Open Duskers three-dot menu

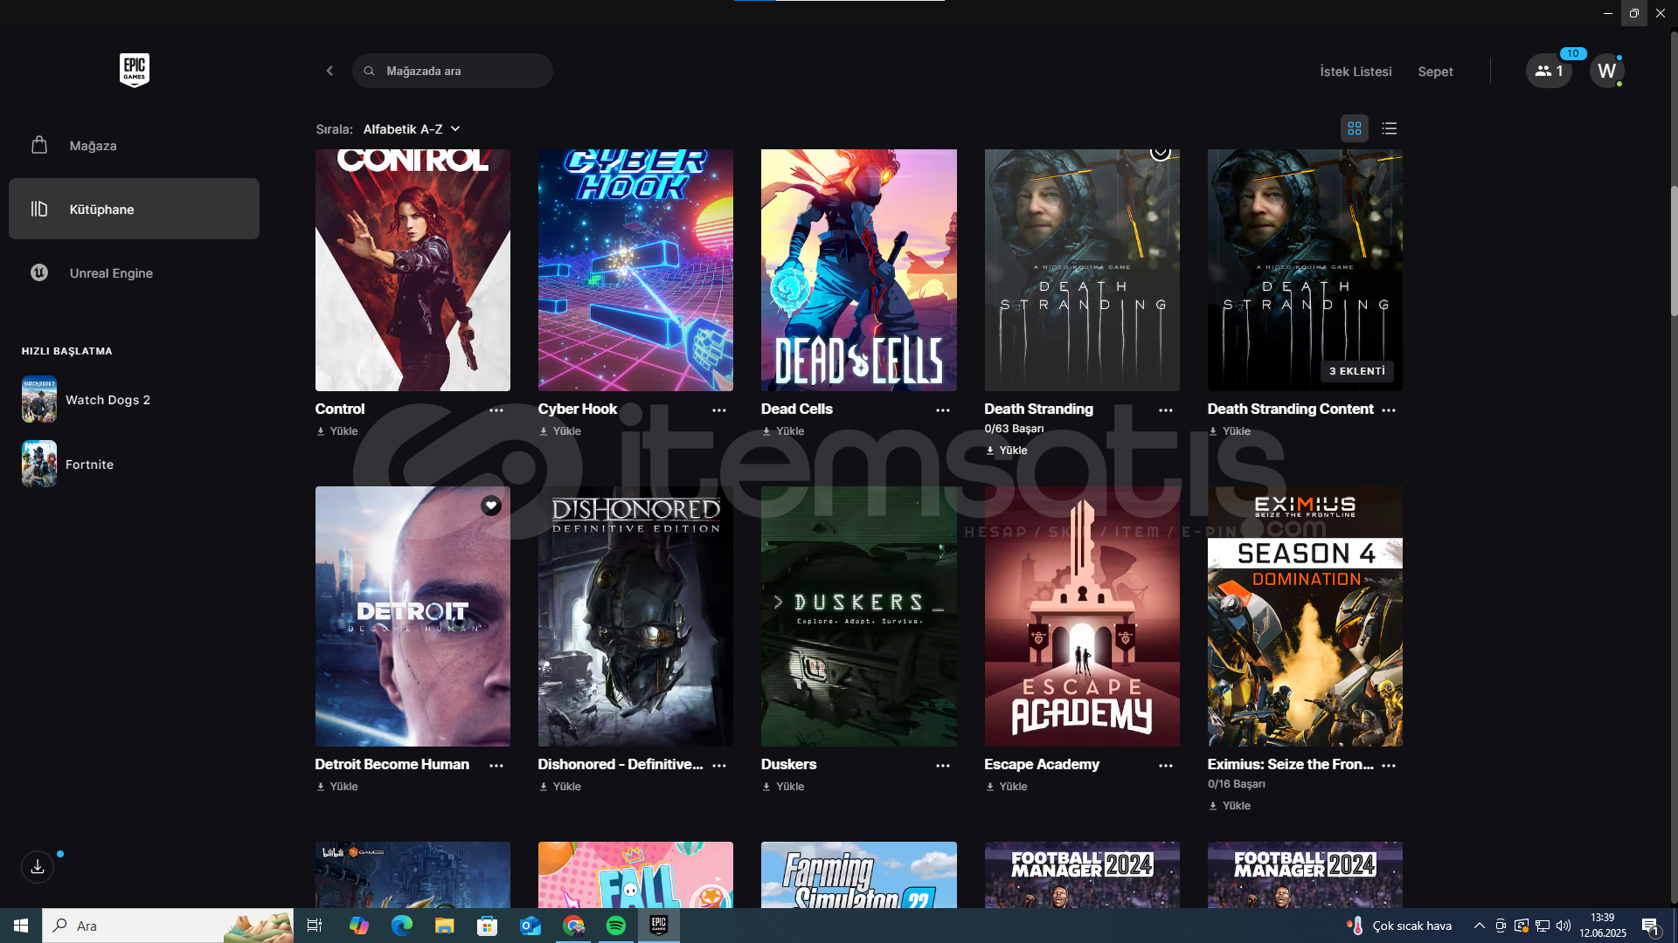(x=943, y=765)
